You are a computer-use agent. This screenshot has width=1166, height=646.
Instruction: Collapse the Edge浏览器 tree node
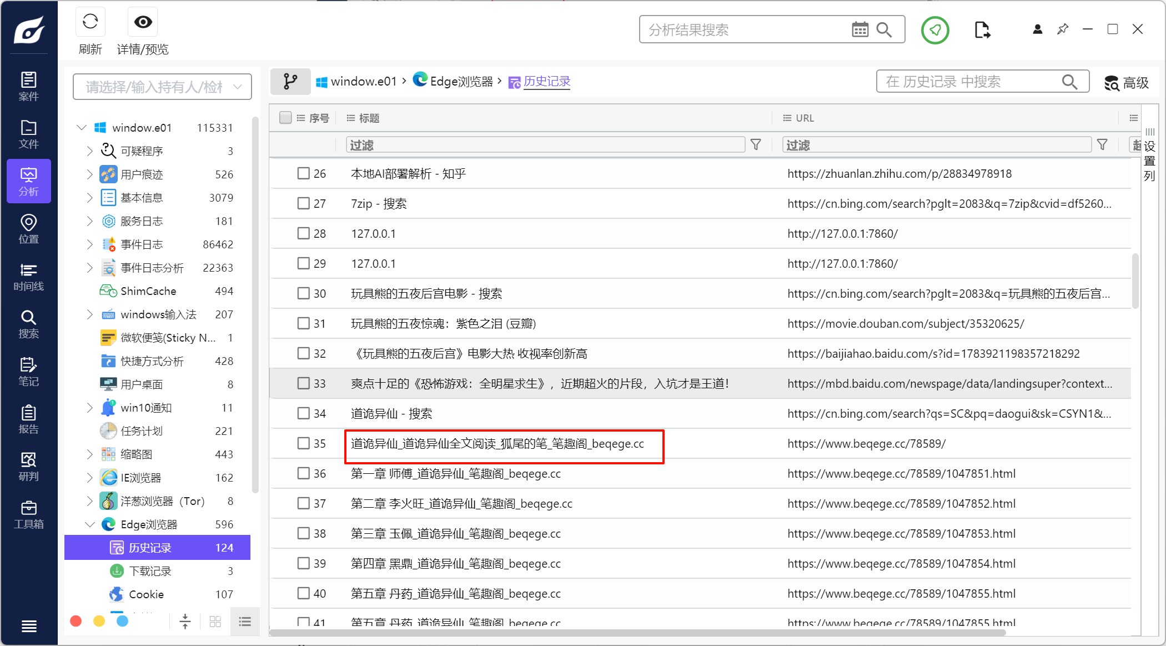[90, 524]
